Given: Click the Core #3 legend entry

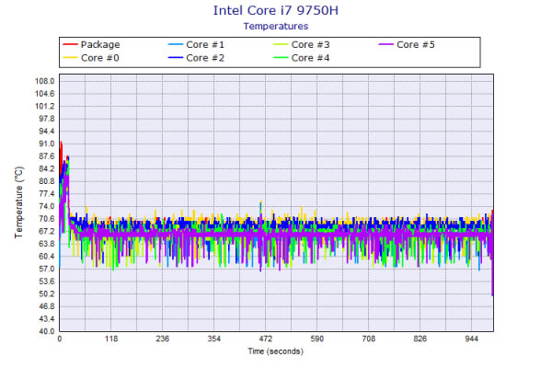Looking at the screenshot, I should point(302,44).
